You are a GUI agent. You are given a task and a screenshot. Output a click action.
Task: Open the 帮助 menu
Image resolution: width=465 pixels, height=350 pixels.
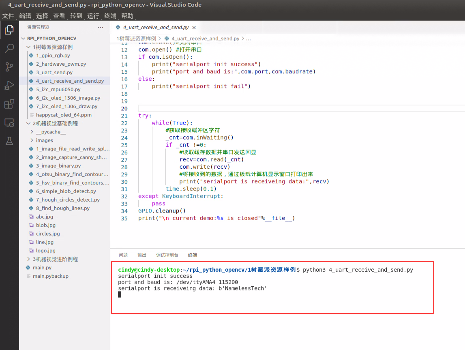point(127,16)
